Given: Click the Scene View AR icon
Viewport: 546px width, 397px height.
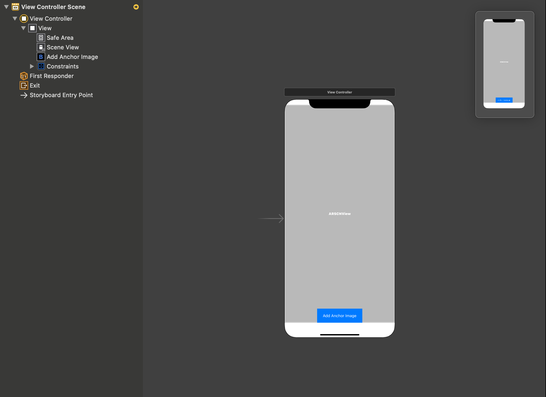Looking at the screenshot, I should [x=41, y=47].
